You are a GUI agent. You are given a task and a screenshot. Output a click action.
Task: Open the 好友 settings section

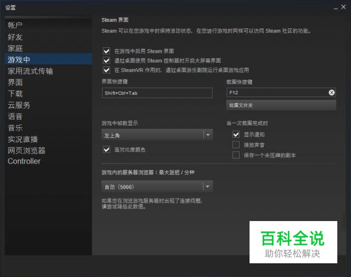pos(48,37)
